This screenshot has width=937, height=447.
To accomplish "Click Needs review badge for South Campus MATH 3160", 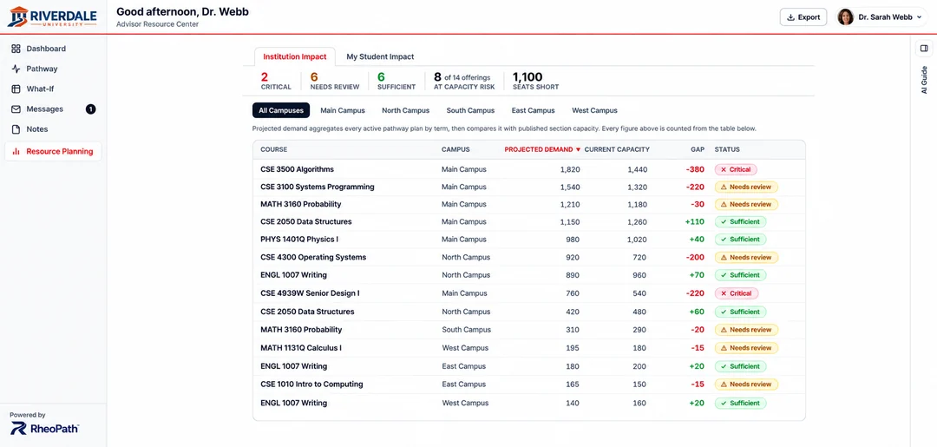I will (x=746, y=330).
